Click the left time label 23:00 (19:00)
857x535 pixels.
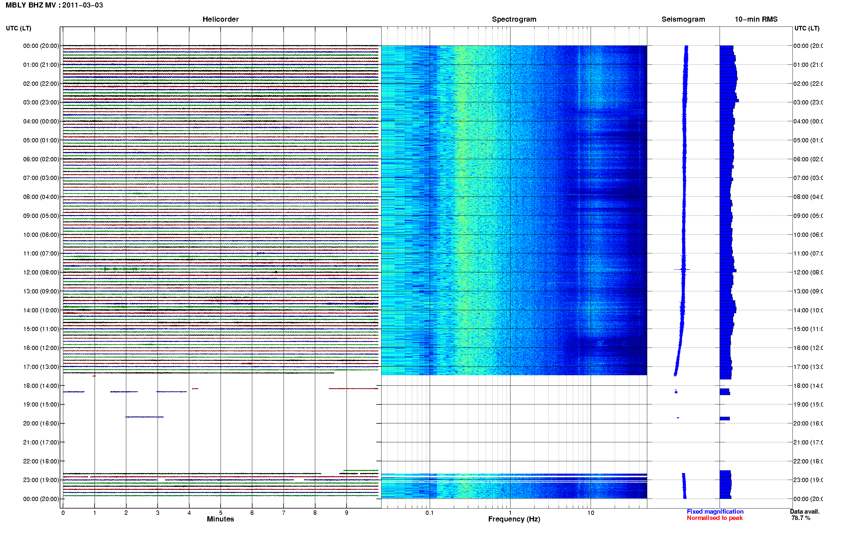[x=41, y=480]
